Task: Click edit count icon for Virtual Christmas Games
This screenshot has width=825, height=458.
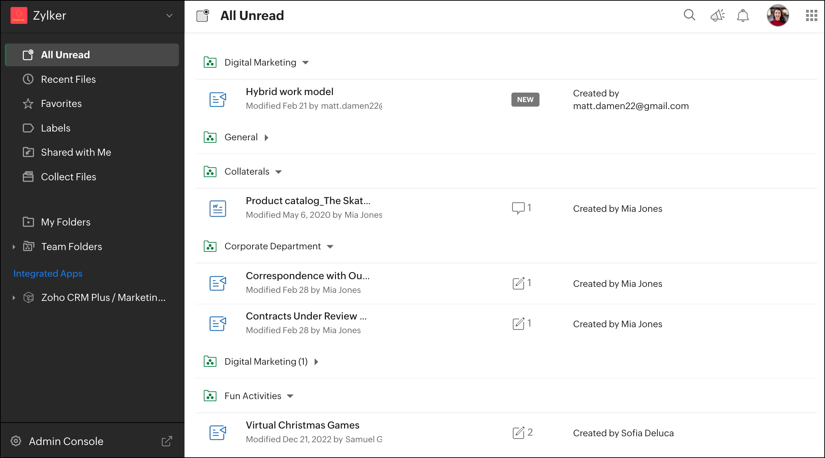Action: (x=518, y=433)
